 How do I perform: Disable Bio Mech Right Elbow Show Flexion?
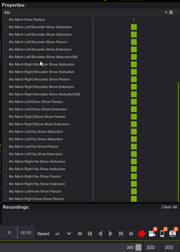(134, 117)
